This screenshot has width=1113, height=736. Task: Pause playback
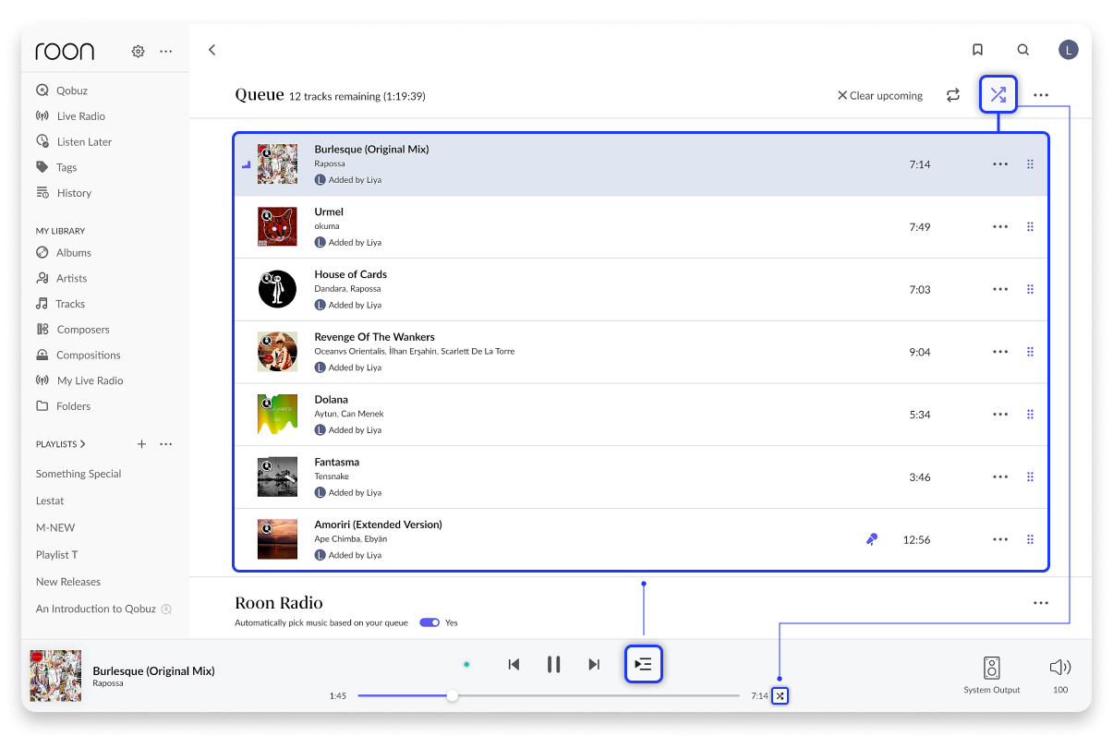pyautogui.click(x=553, y=664)
